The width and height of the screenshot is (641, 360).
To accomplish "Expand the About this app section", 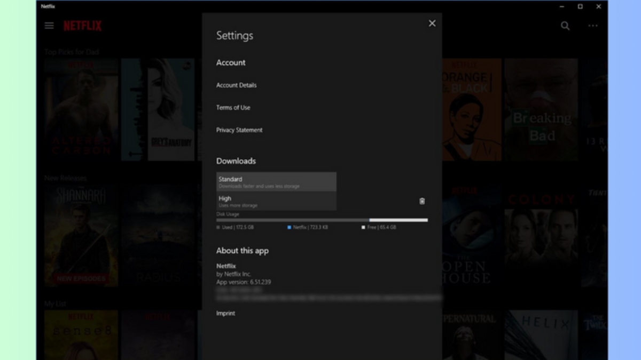I will (242, 250).
